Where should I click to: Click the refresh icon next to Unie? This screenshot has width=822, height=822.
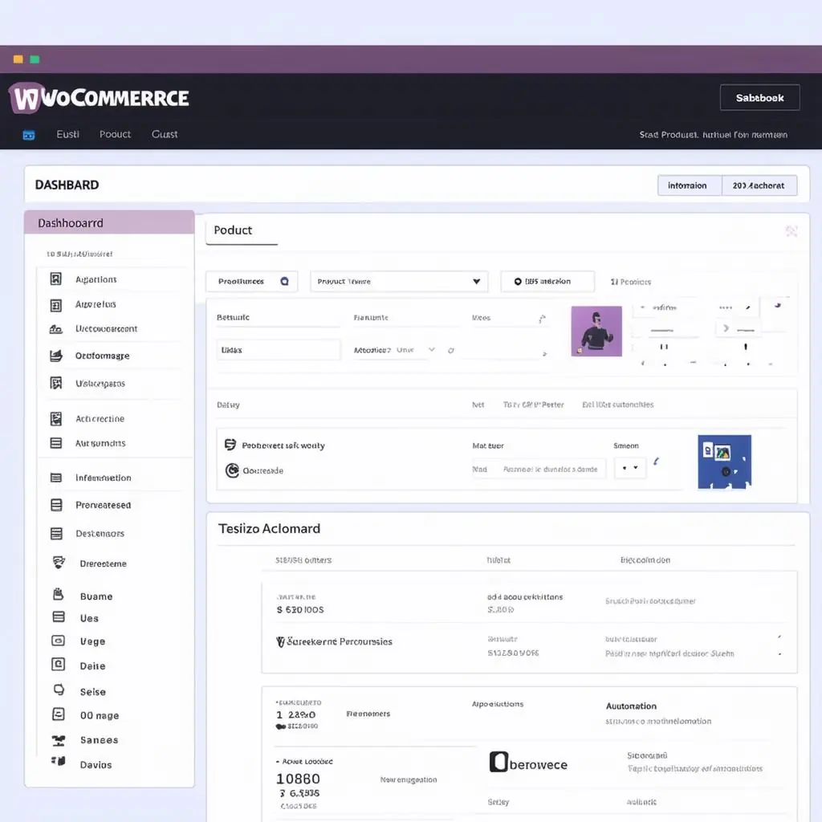pos(451,350)
